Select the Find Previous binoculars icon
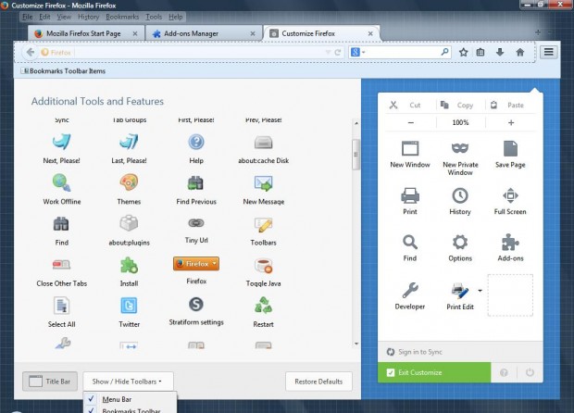The image size is (574, 413). (x=196, y=182)
